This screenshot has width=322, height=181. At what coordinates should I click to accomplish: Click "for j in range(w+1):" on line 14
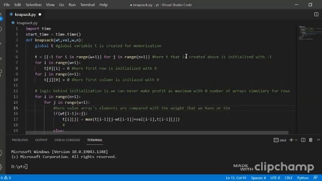pyautogui.click(x=67, y=102)
